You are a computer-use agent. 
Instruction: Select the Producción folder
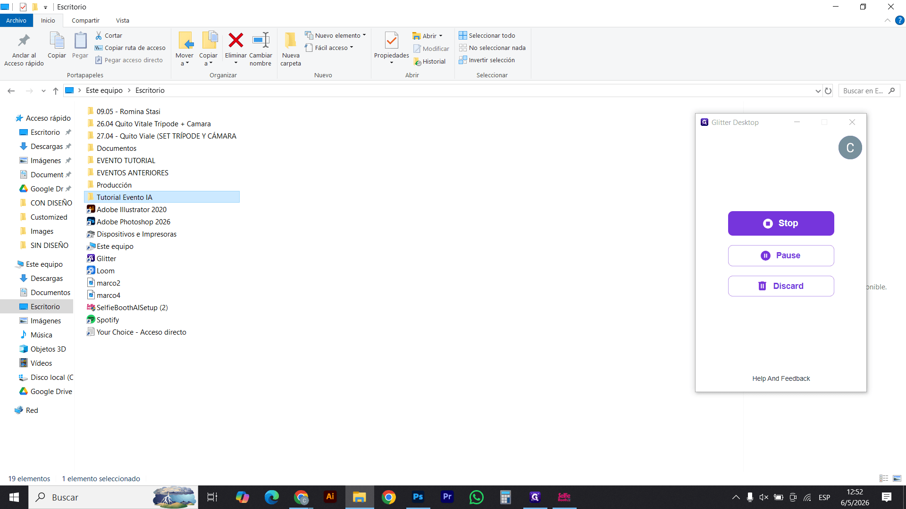109,185
